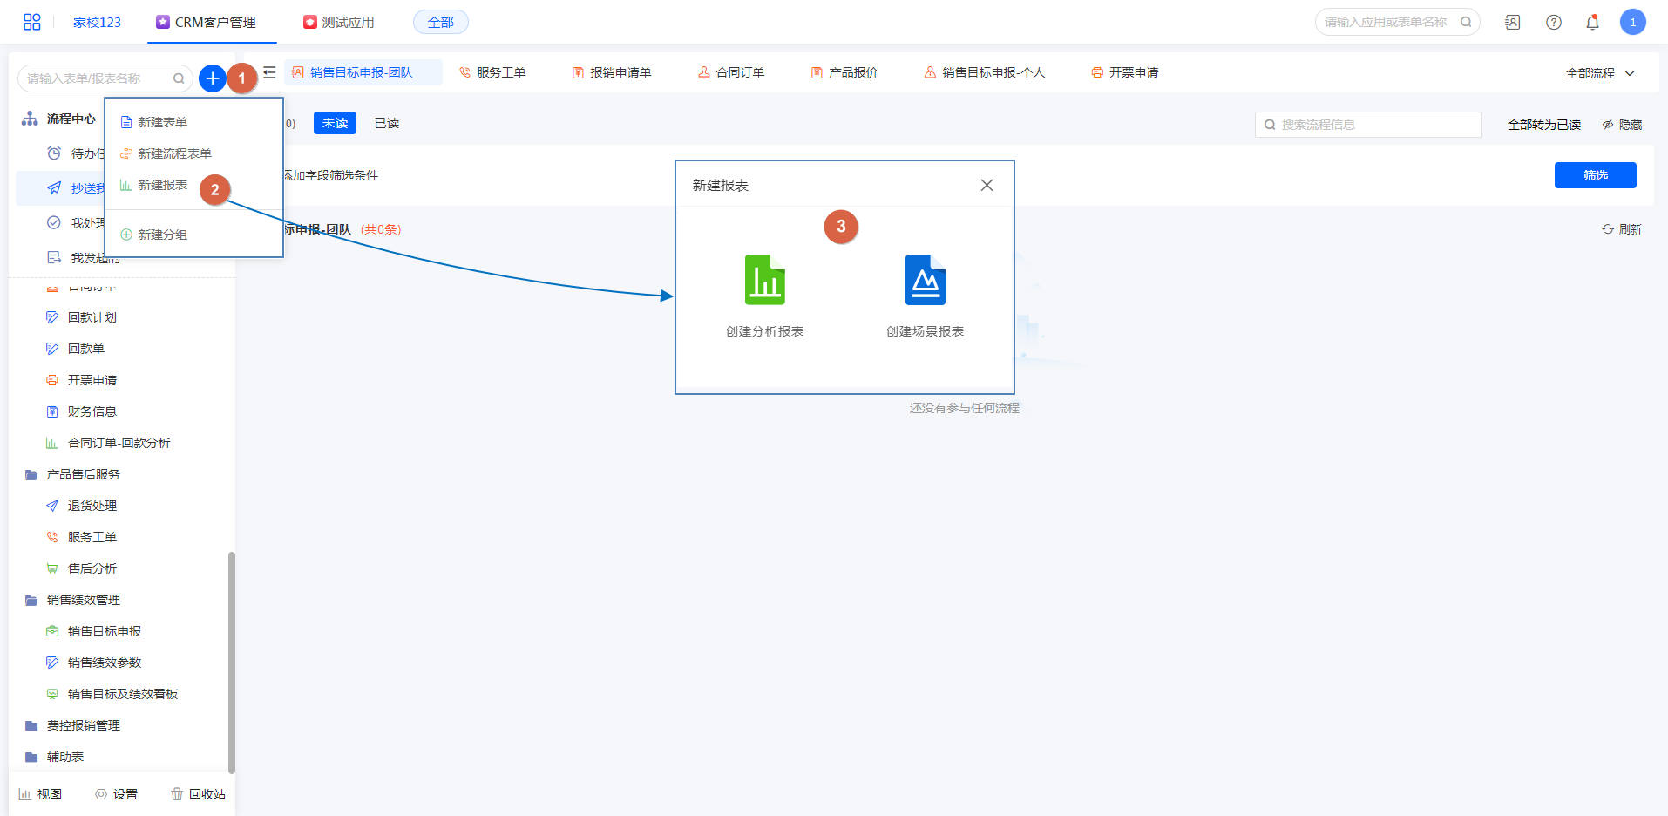Switch to the 未读 unread filter
The image size is (1668, 816).
click(335, 123)
